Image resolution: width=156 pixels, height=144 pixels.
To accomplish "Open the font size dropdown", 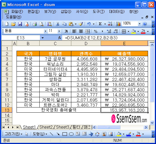I will [59, 31].
